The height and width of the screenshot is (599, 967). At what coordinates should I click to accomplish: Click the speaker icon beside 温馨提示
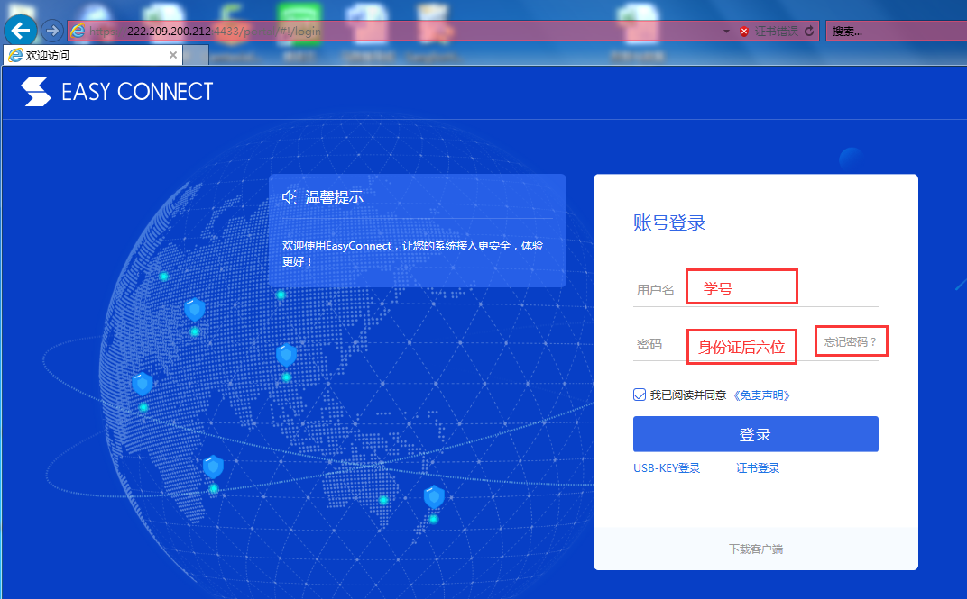click(x=290, y=197)
